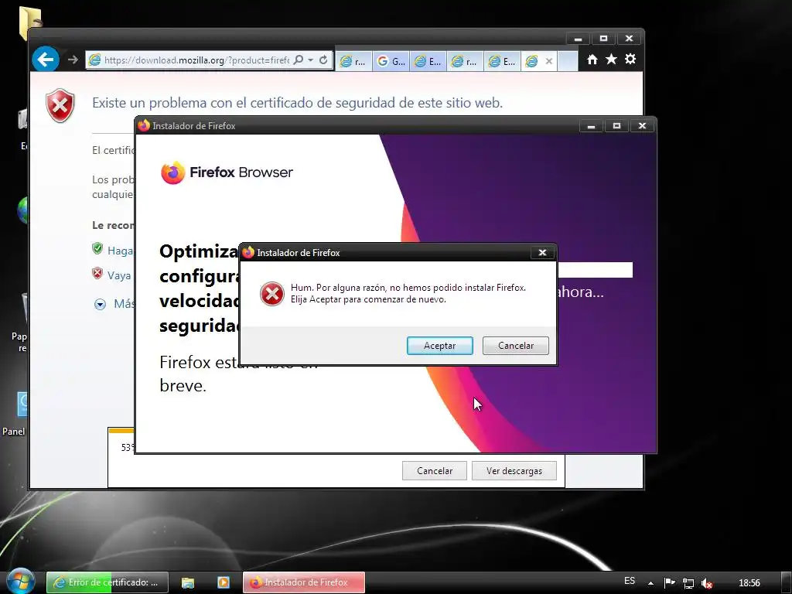This screenshot has width=792, height=594.
Task: Click Cancelar in the Firefox error dialog
Action: pyautogui.click(x=515, y=346)
